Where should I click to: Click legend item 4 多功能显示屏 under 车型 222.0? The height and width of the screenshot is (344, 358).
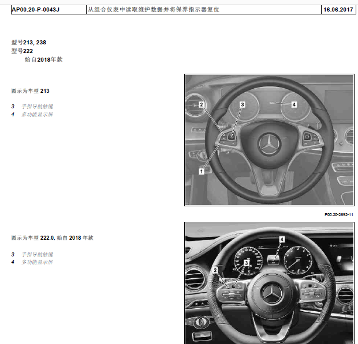[x=32, y=262]
